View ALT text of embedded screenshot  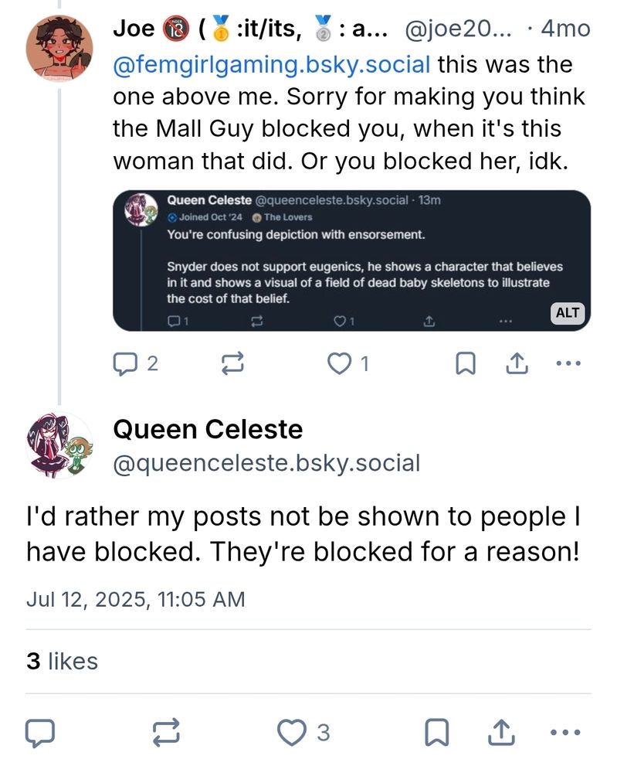(x=568, y=313)
